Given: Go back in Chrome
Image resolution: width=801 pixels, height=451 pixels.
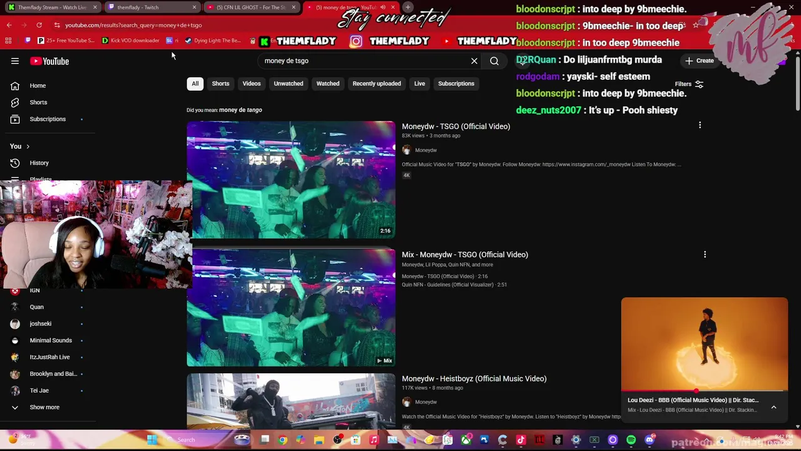Looking at the screenshot, I should click(9, 25).
